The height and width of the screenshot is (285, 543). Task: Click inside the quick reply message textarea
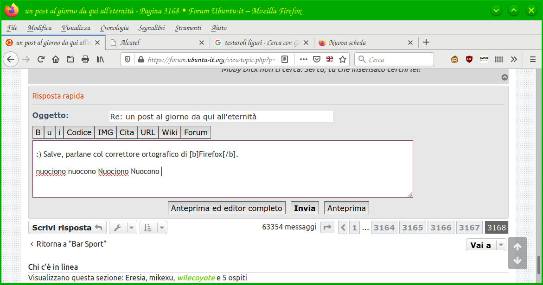[223, 169]
